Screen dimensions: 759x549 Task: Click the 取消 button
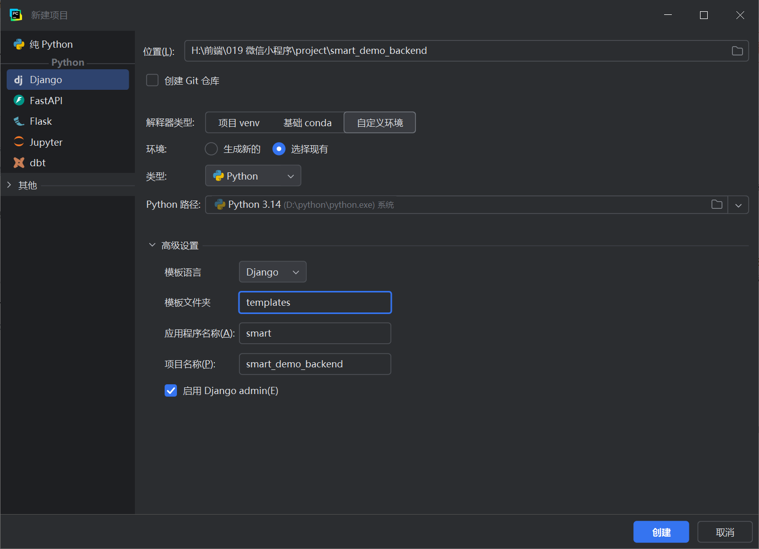[x=725, y=532]
